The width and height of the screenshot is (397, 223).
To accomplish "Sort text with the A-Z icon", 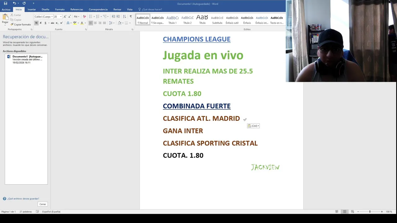I will [124, 17].
